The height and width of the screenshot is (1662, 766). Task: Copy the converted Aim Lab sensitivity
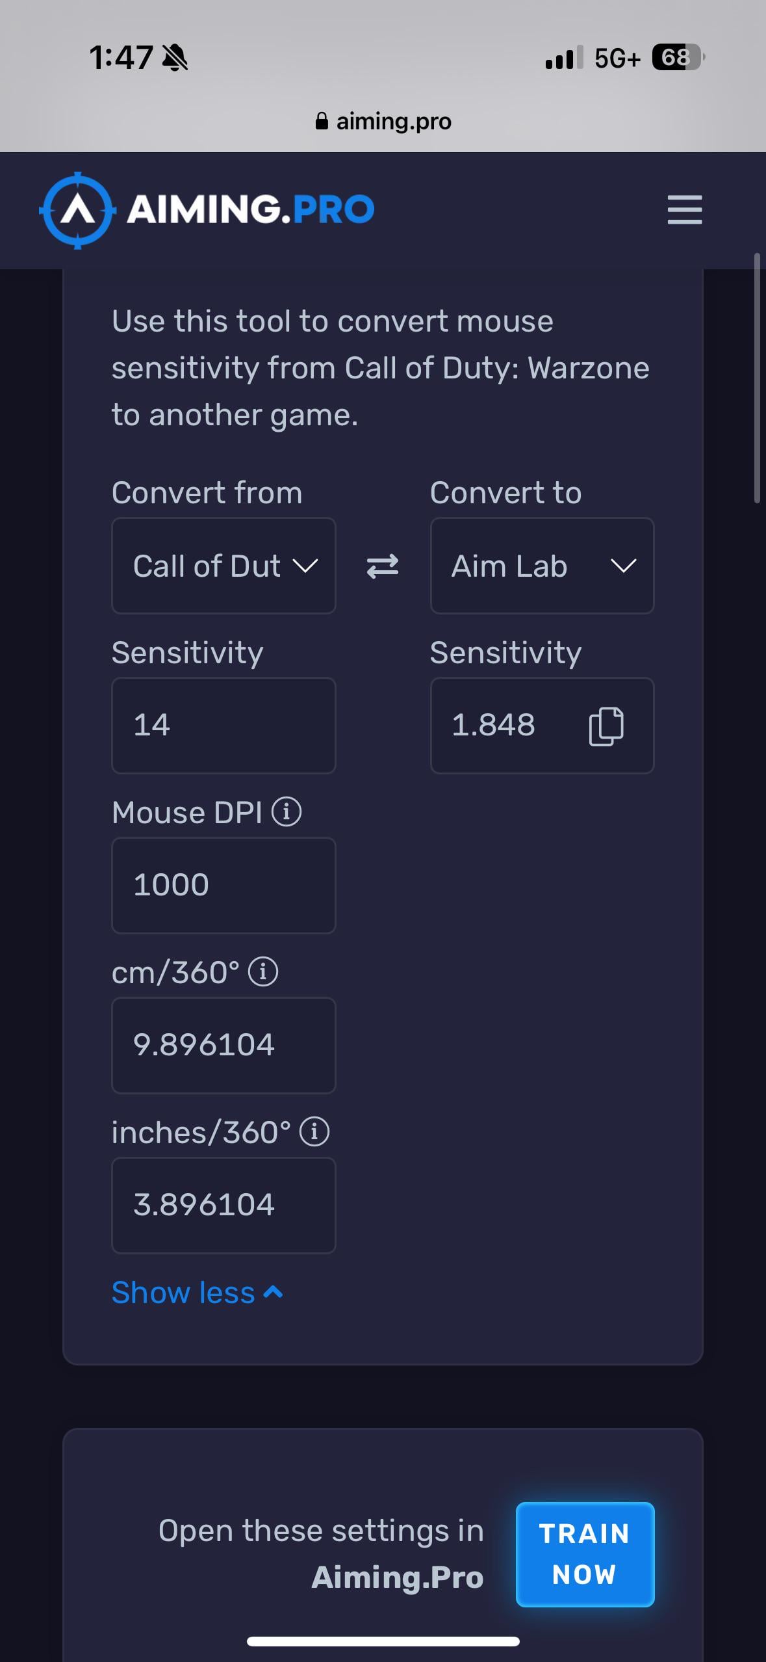tap(606, 726)
